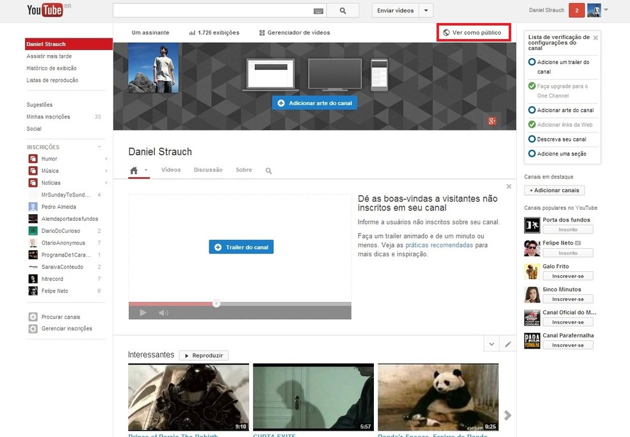Click Trailer do canal button
The width and height of the screenshot is (630, 437).
tap(241, 247)
